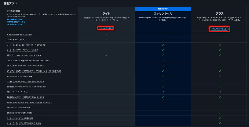Click the ブランディングエディタ feature label
249x127 pixels.
pos(34,71)
